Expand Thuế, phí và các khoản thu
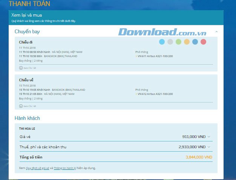Screen dimensions: 236x180 click(209, 147)
